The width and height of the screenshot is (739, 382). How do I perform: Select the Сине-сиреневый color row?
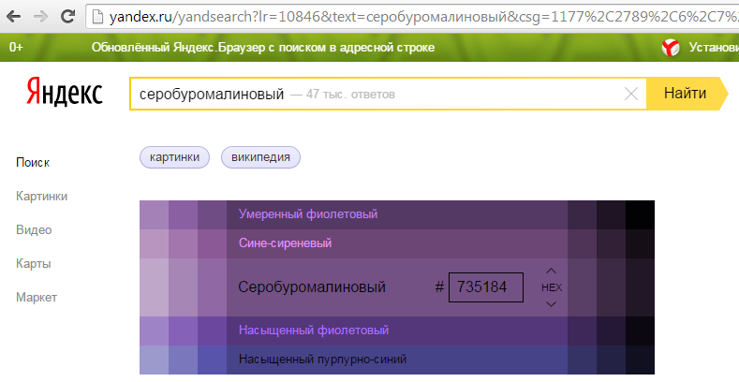coord(285,243)
